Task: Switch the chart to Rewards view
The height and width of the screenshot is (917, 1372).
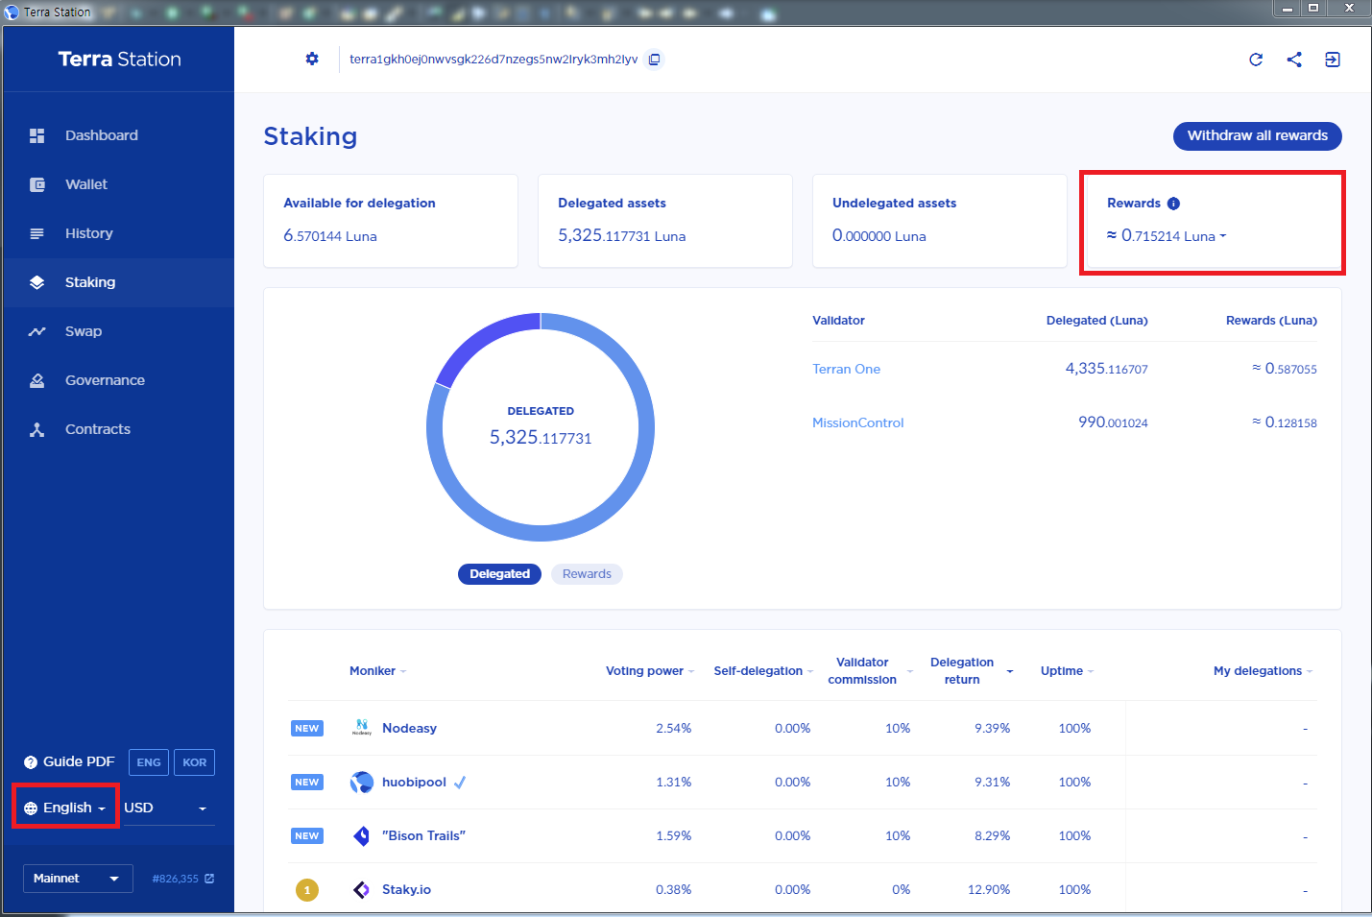Action: point(587,573)
